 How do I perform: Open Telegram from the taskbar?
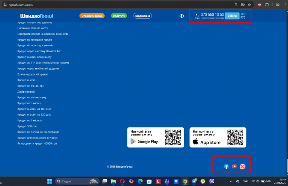coord(194,181)
